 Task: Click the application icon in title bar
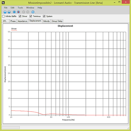(3, 3)
